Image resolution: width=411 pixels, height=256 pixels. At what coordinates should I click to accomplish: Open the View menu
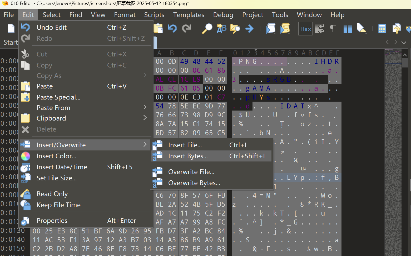pyautogui.click(x=98, y=15)
